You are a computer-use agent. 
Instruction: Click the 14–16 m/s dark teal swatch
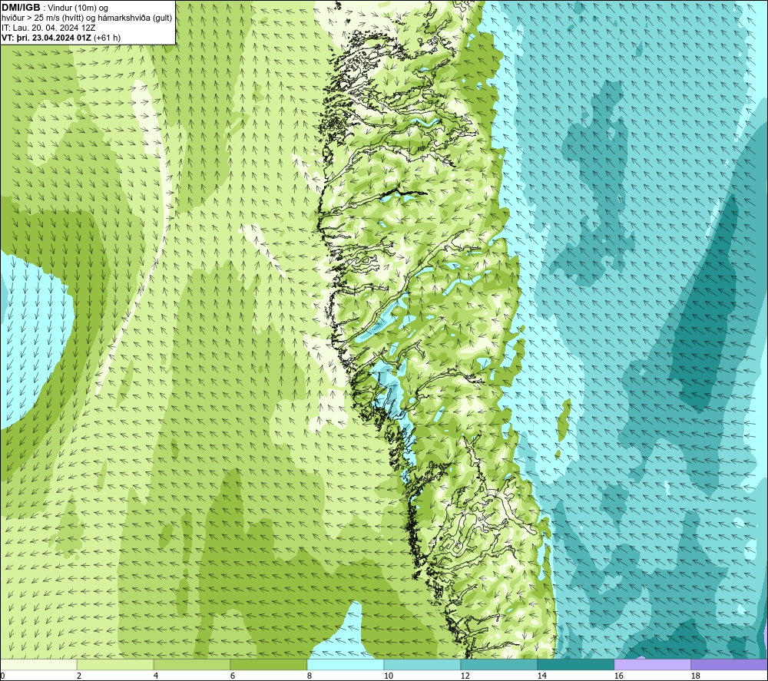click(575, 665)
